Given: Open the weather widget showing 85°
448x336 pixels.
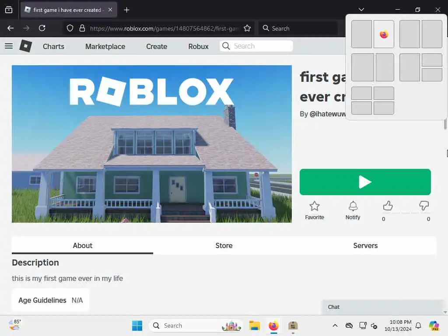Looking at the screenshot, I should point(14,325).
